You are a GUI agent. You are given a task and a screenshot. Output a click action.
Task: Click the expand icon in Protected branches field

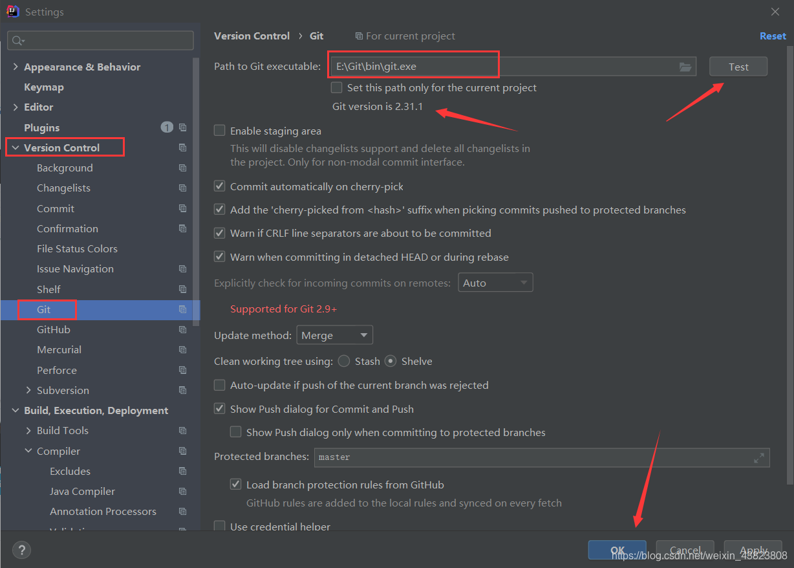tap(759, 457)
